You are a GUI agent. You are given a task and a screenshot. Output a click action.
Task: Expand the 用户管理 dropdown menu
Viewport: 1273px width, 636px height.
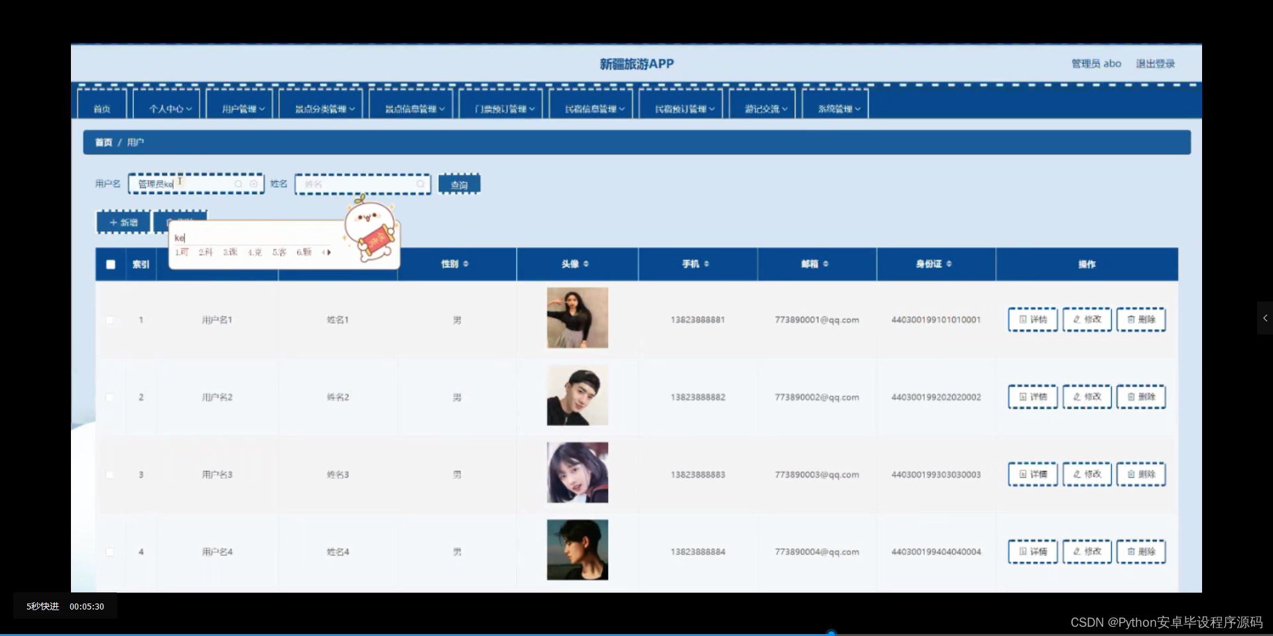point(240,108)
